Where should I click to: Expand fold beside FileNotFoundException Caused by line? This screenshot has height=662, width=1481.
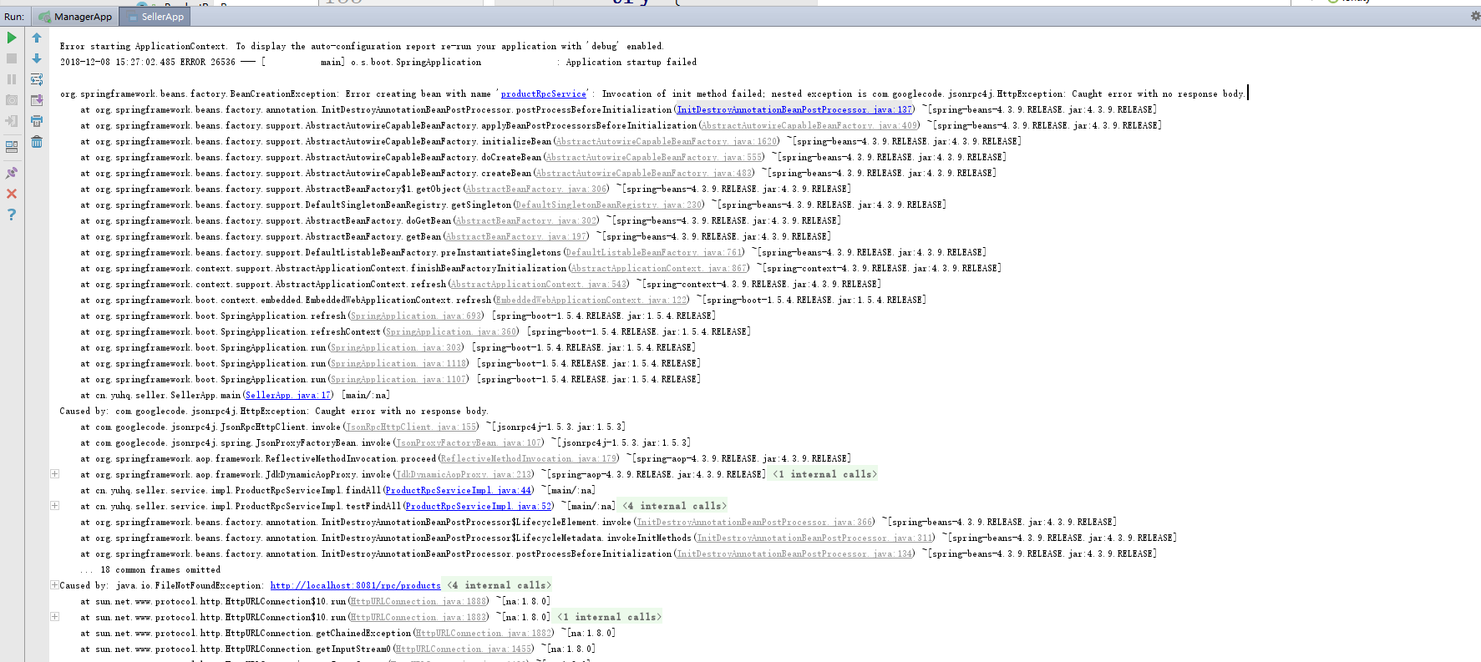(55, 585)
